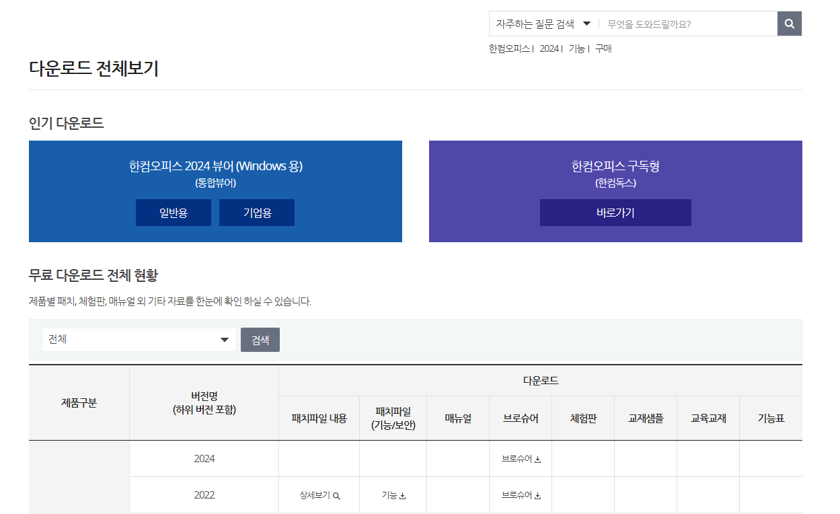Click the magnifier search button
The height and width of the screenshot is (514, 840).
pyautogui.click(x=790, y=24)
